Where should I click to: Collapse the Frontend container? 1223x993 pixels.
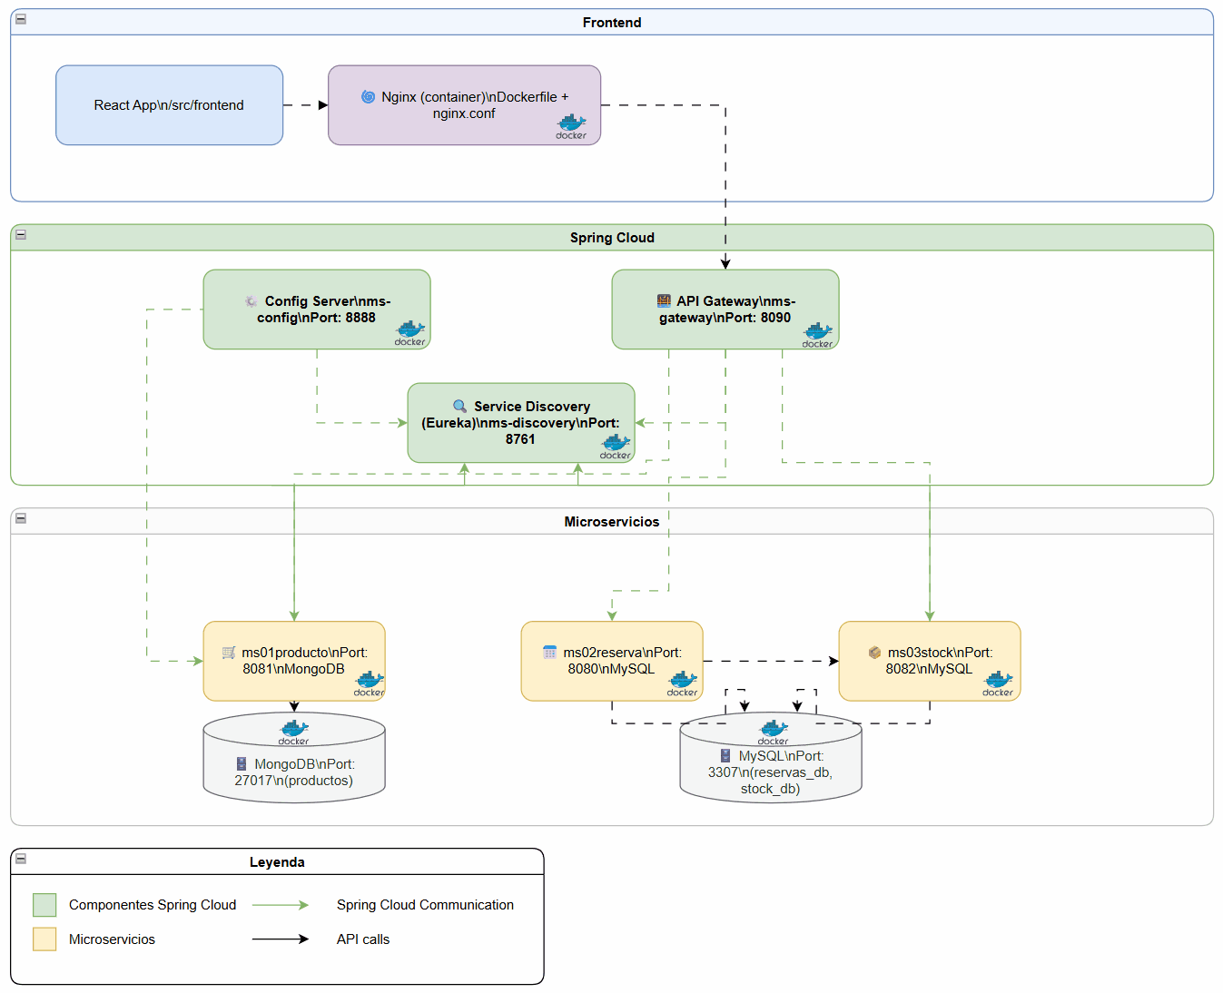point(21,19)
